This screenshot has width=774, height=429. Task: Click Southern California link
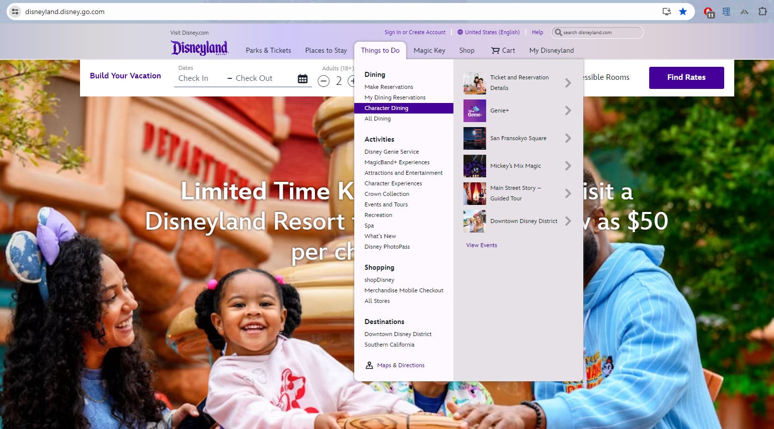[x=390, y=345]
